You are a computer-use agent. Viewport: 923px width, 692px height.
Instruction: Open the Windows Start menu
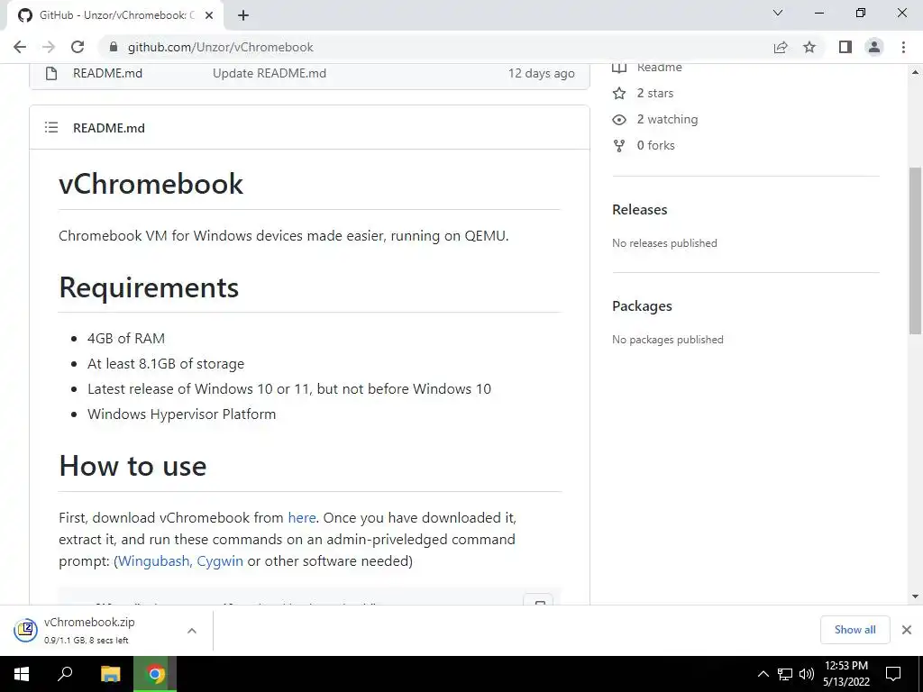[22, 674]
